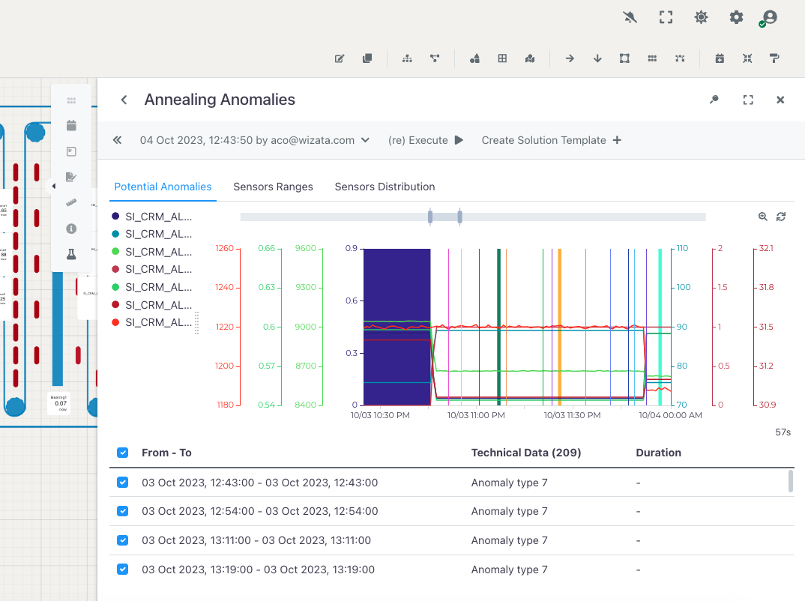This screenshot has width=805, height=601.
Task: Click the chart zoom magnifier icon
Action: coord(763,217)
